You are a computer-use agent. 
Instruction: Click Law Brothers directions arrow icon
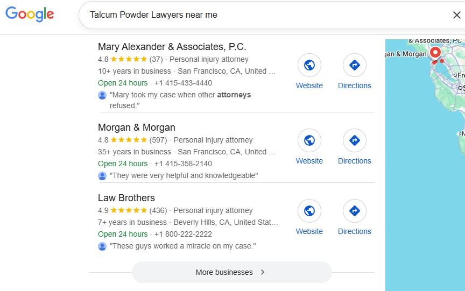[355, 211]
